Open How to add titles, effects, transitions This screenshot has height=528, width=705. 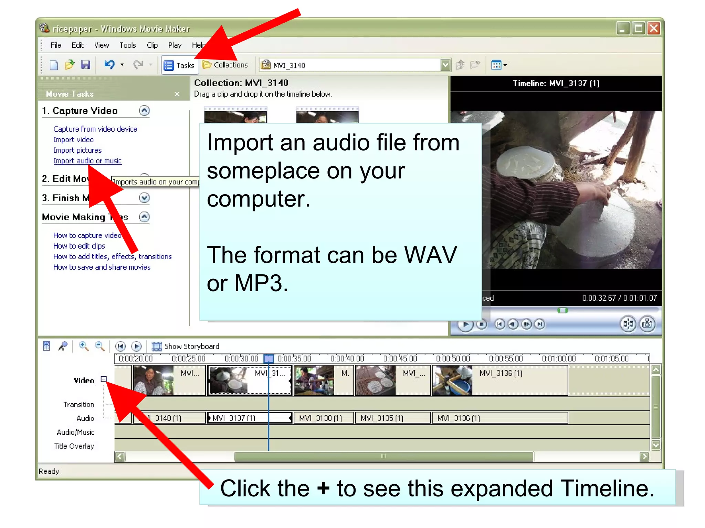pyautogui.click(x=112, y=256)
